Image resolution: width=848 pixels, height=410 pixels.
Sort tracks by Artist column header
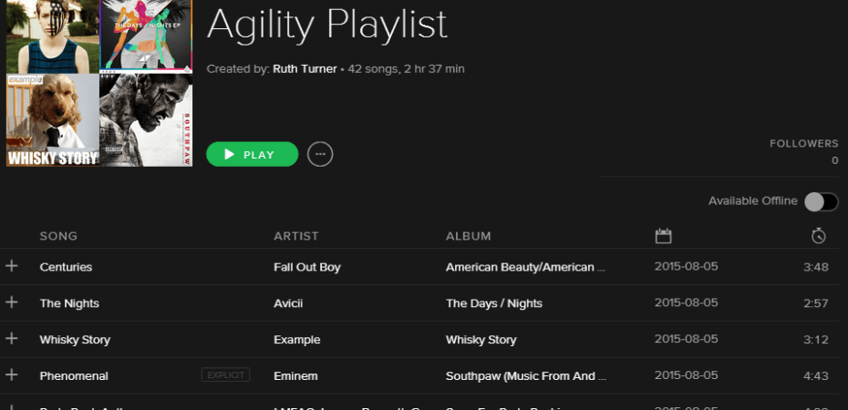tap(296, 236)
